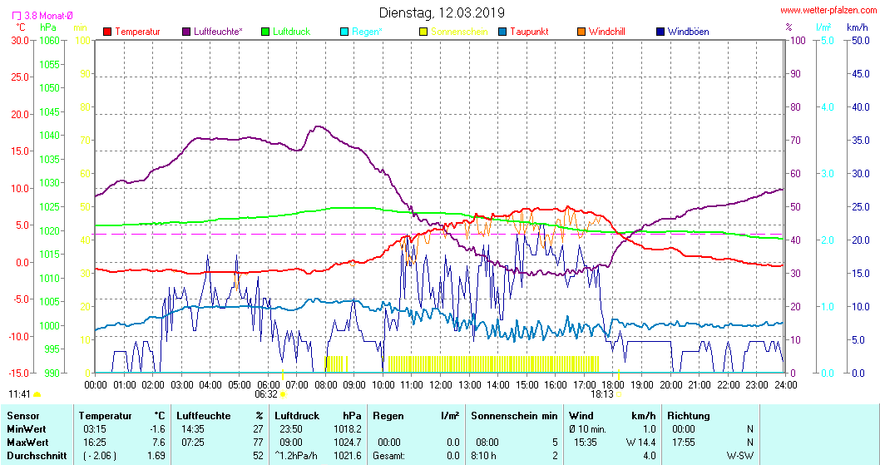Click the Regen table header

(388, 416)
